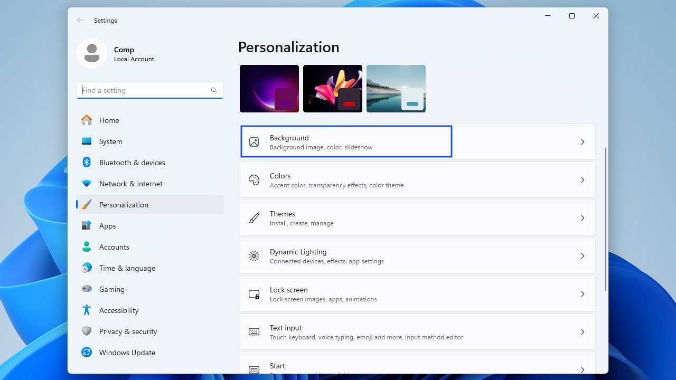Click the Themes brush icon

(254, 218)
